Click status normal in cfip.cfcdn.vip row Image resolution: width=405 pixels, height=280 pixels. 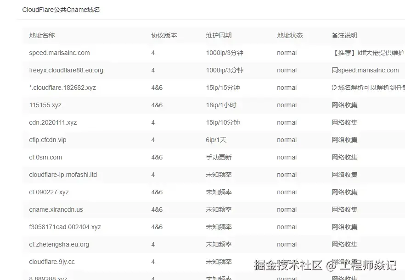[287, 140]
